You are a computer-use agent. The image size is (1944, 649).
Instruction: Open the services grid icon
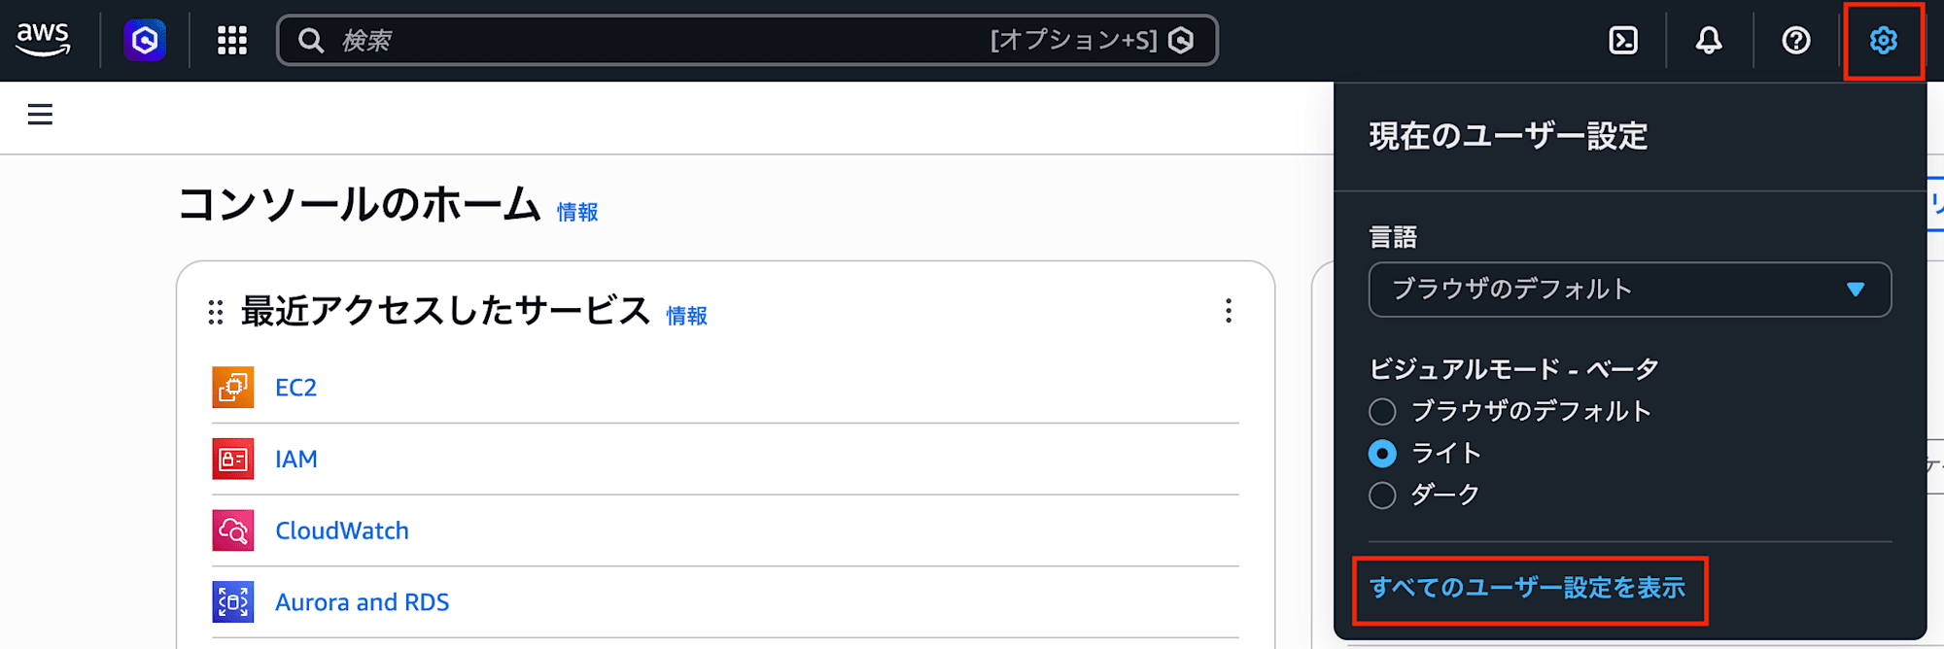click(231, 41)
